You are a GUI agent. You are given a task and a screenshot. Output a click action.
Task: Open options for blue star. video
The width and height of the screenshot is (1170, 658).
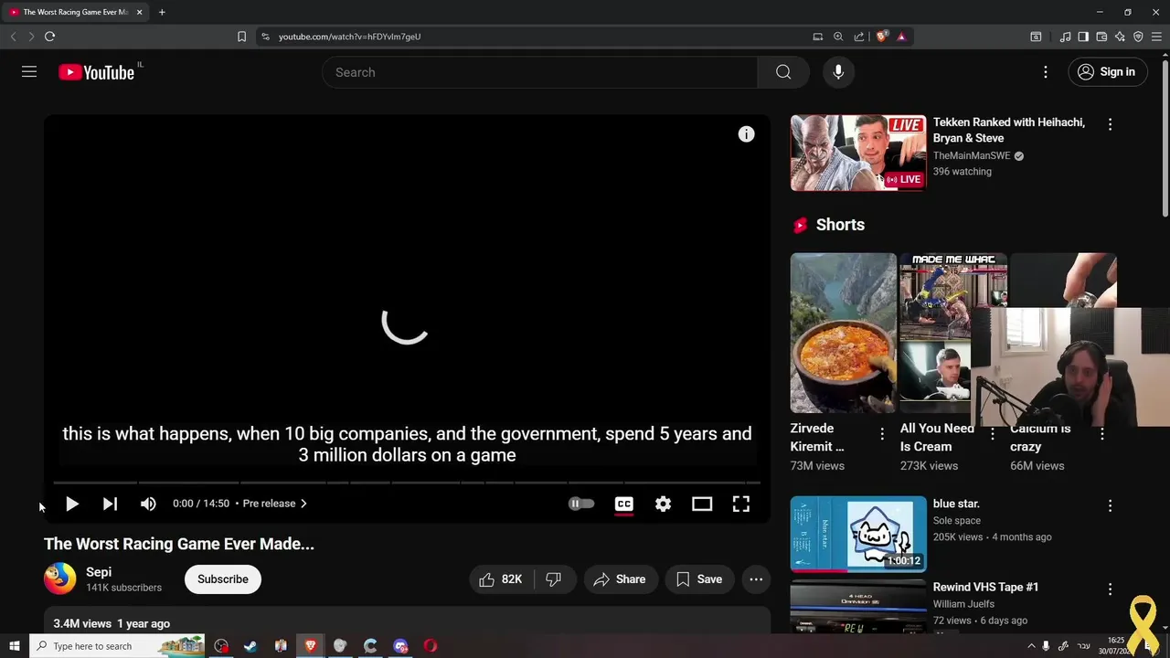pos(1111,505)
